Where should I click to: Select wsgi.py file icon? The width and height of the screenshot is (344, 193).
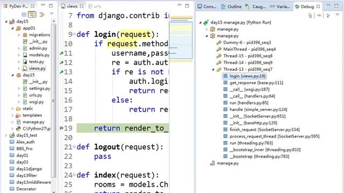(25, 102)
